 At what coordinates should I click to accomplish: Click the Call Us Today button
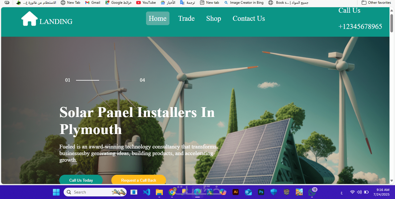81,180
